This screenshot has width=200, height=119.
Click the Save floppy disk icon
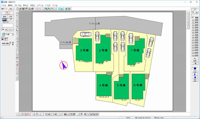(x=23, y=9)
